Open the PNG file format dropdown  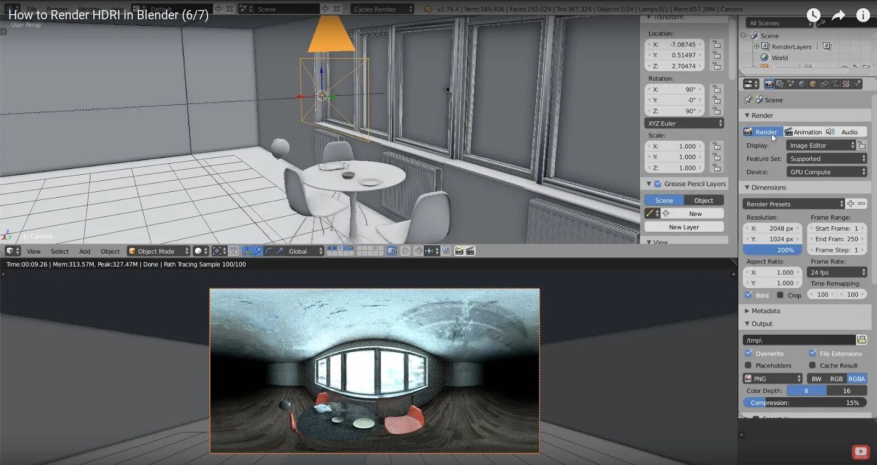[x=773, y=378]
